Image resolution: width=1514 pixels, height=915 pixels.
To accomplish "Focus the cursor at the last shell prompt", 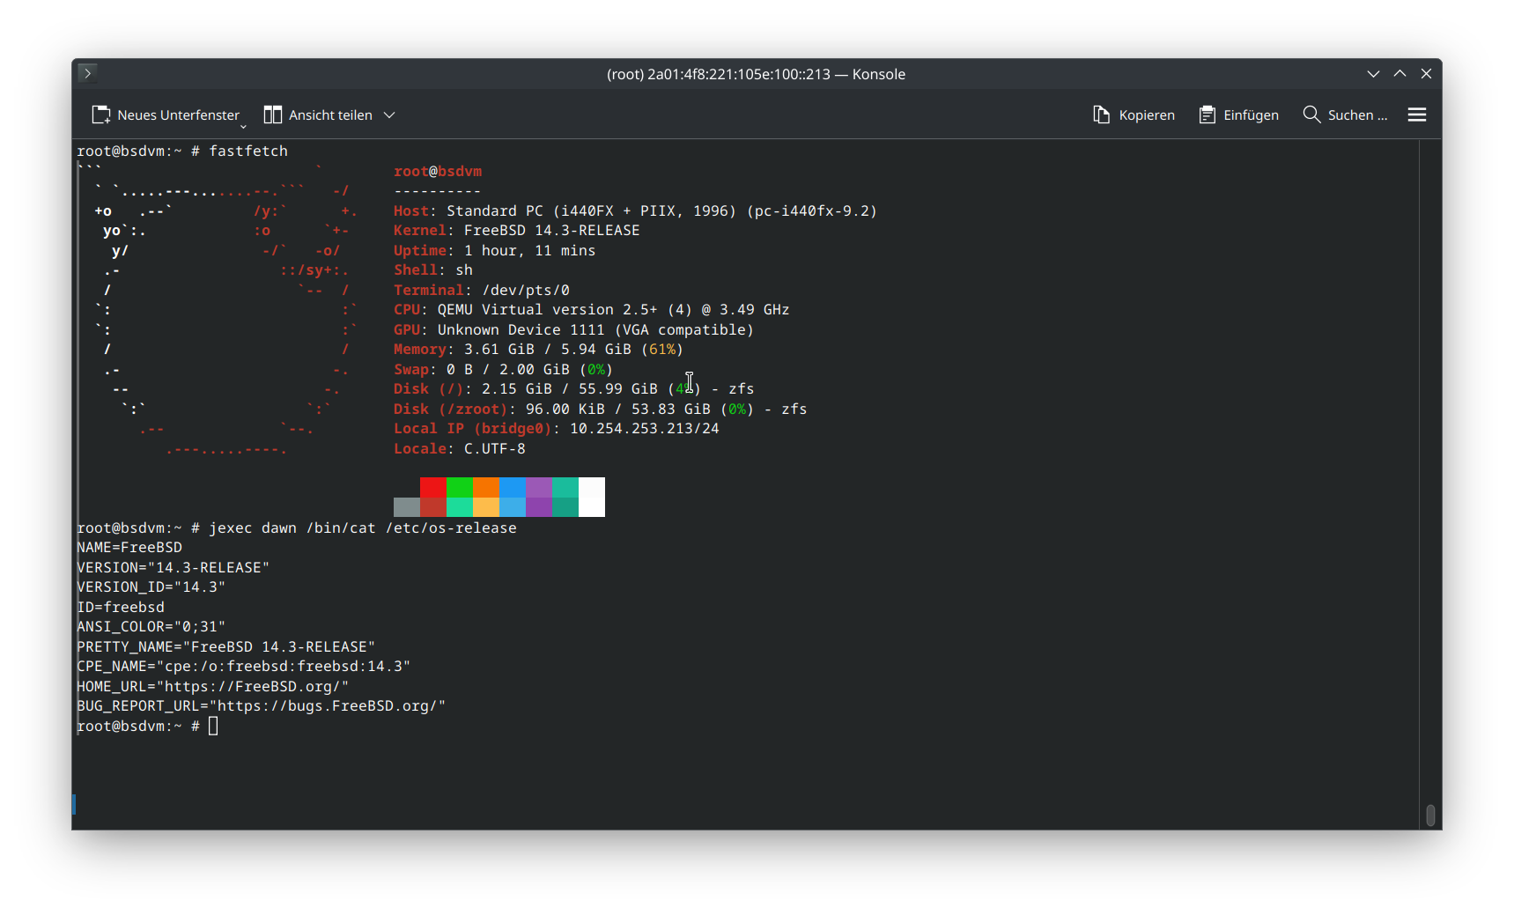I will tap(213, 726).
